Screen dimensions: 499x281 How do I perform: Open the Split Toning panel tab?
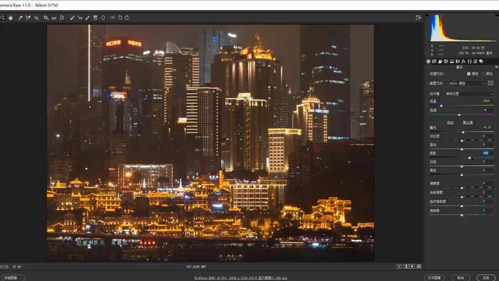pos(452,61)
